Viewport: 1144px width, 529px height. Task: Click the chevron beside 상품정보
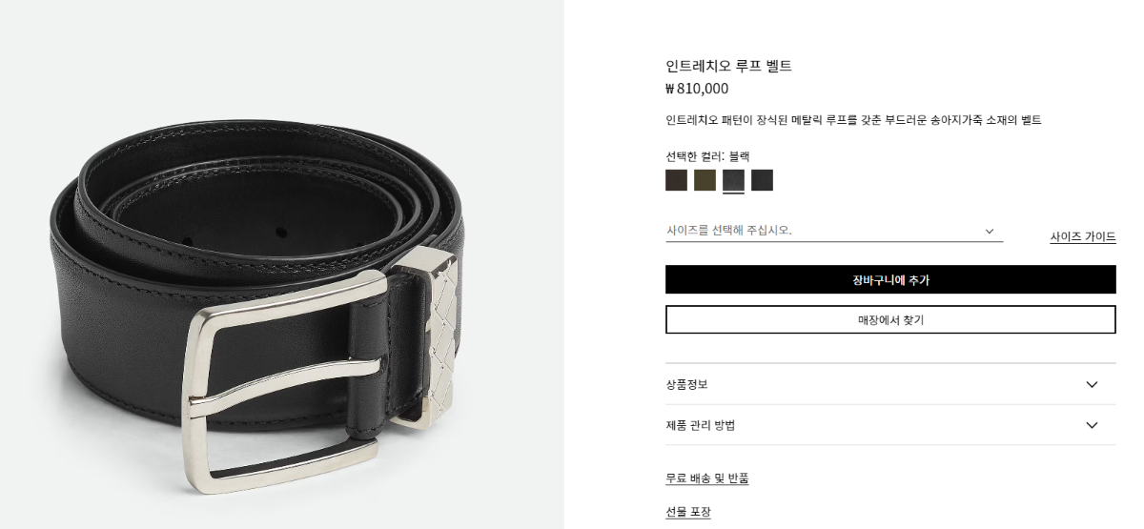[x=1092, y=384]
